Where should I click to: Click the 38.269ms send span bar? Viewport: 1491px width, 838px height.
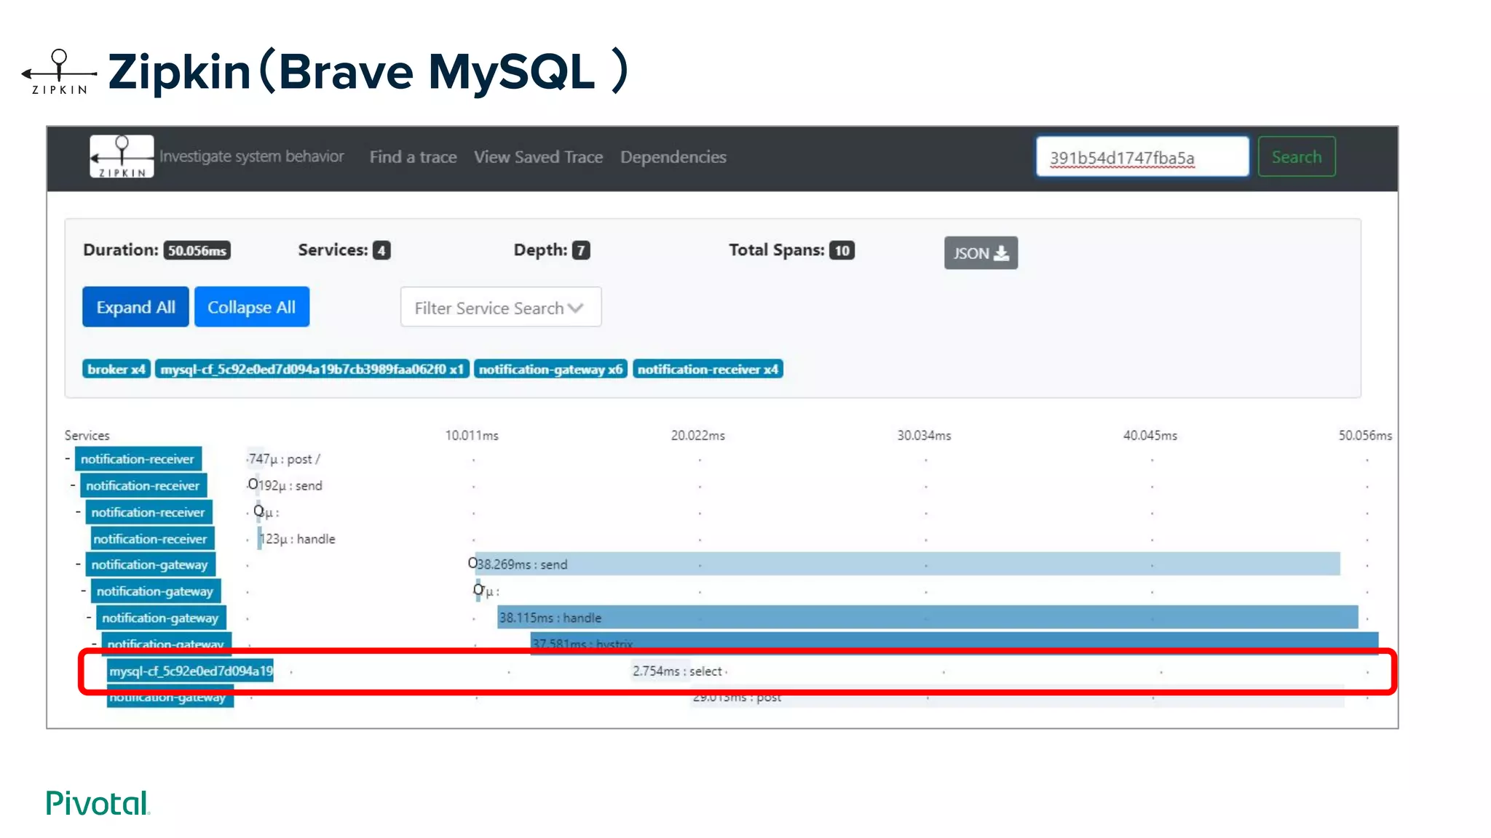(x=907, y=564)
